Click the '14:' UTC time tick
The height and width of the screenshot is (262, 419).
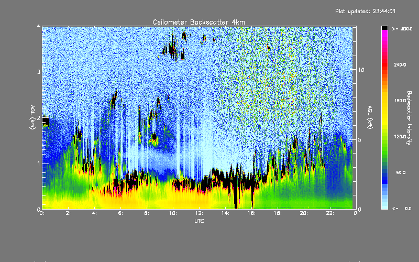(225, 213)
